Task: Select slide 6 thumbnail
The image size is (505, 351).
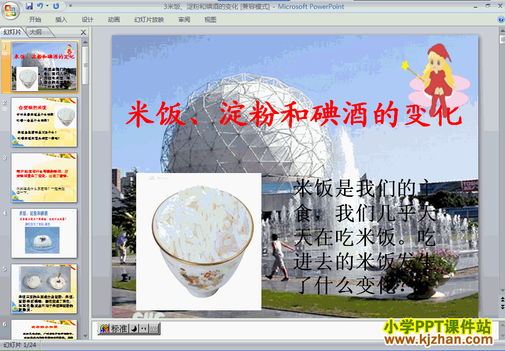Action: 45,329
